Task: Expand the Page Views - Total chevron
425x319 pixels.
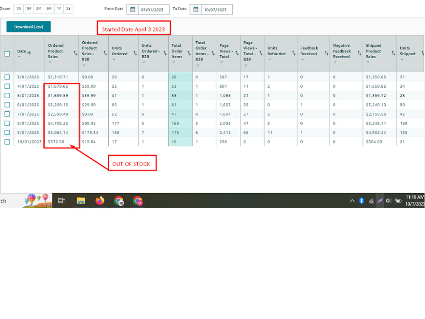Action: [x=221, y=62]
